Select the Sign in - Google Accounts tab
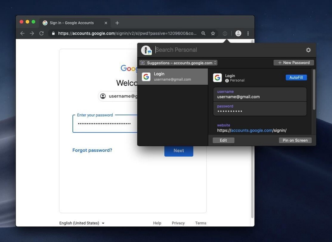 (x=75, y=23)
